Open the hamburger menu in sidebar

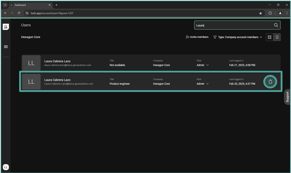pos(6,47)
